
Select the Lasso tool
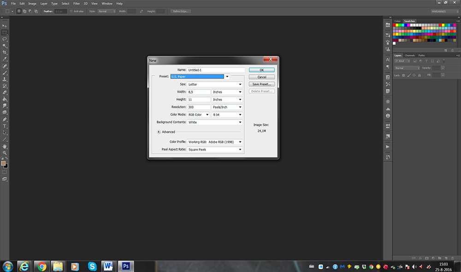click(x=5, y=39)
